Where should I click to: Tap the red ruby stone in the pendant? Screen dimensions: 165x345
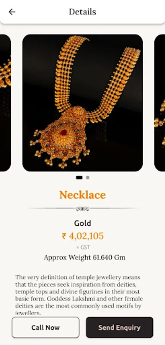tap(64, 133)
